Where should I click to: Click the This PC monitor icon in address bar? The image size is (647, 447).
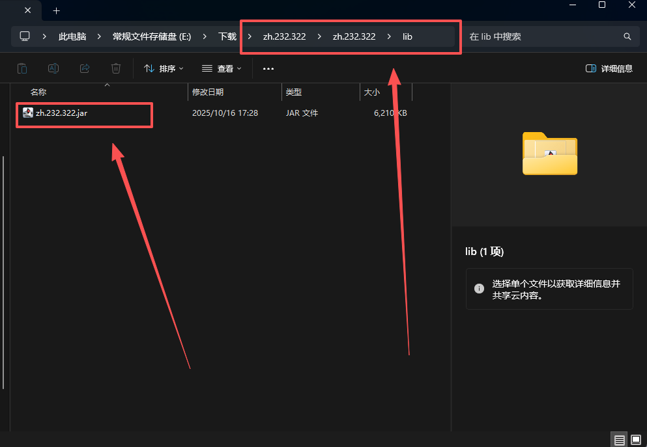click(25, 36)
